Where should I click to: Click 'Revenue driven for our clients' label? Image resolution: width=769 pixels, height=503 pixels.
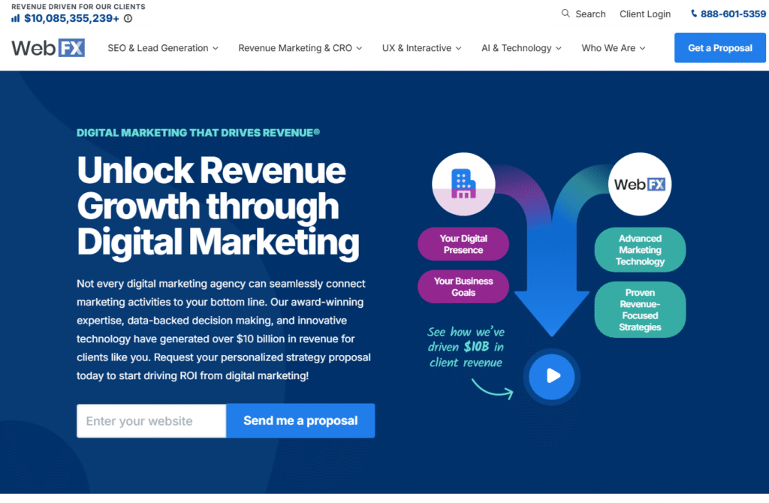[x=78, y=6]
